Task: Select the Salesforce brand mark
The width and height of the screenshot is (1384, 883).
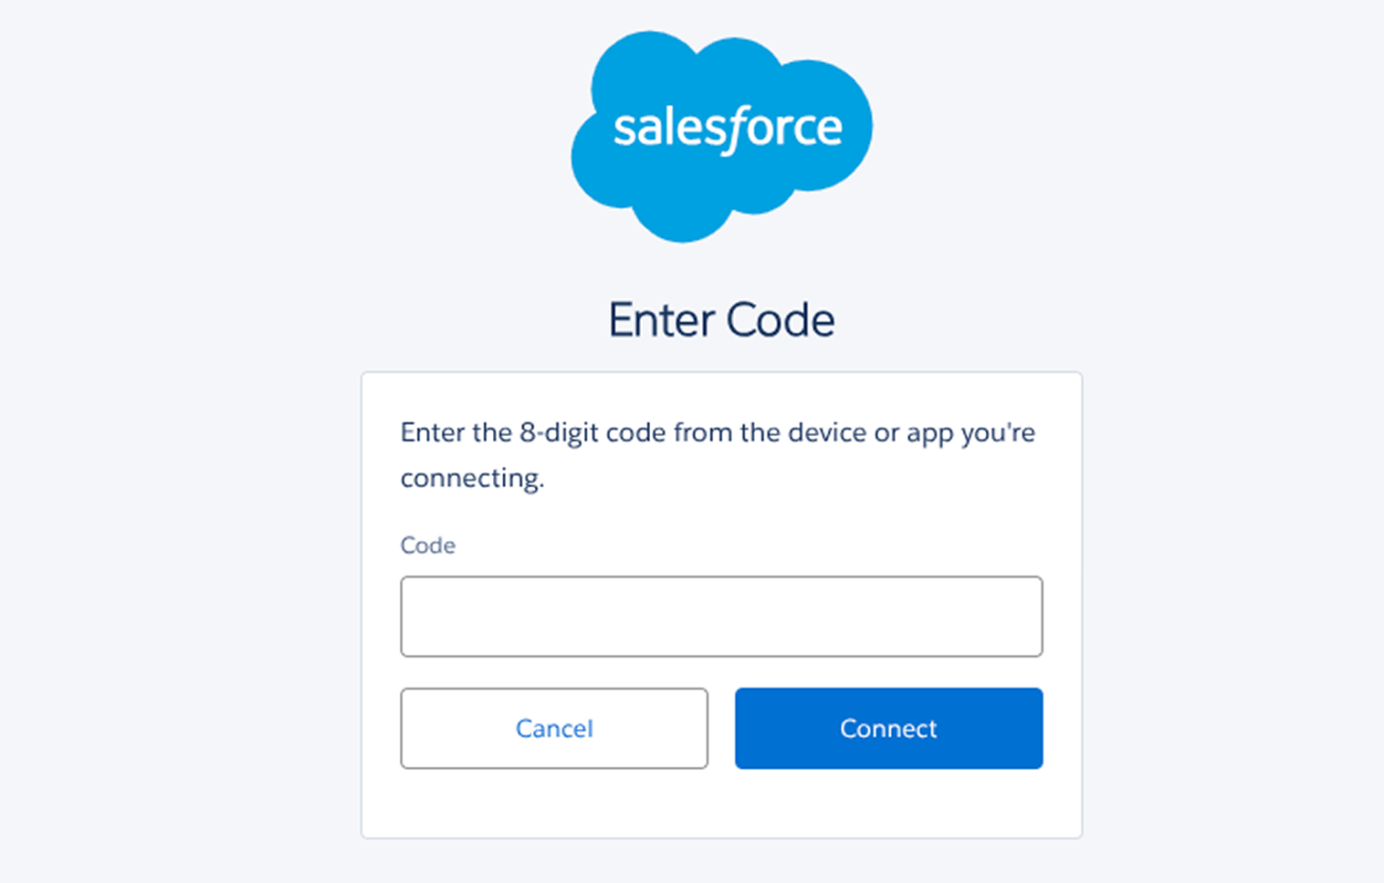Action: [721, 130]
